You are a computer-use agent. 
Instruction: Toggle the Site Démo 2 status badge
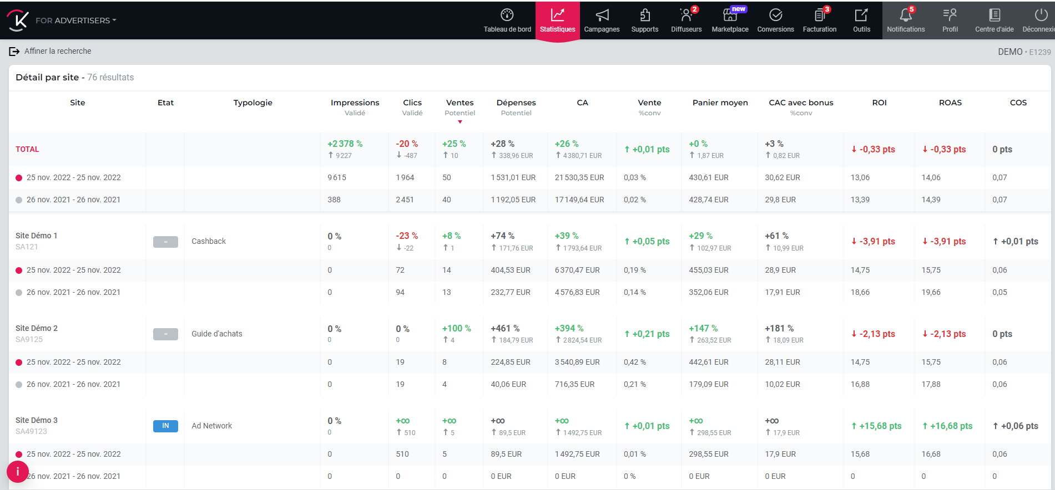point(165,334)
